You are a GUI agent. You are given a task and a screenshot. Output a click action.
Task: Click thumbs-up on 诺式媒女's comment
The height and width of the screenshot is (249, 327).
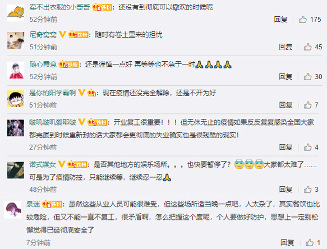[307, 190]
